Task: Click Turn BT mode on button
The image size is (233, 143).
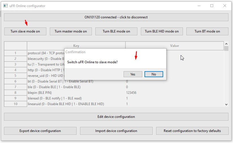Action: coord(207,31)
